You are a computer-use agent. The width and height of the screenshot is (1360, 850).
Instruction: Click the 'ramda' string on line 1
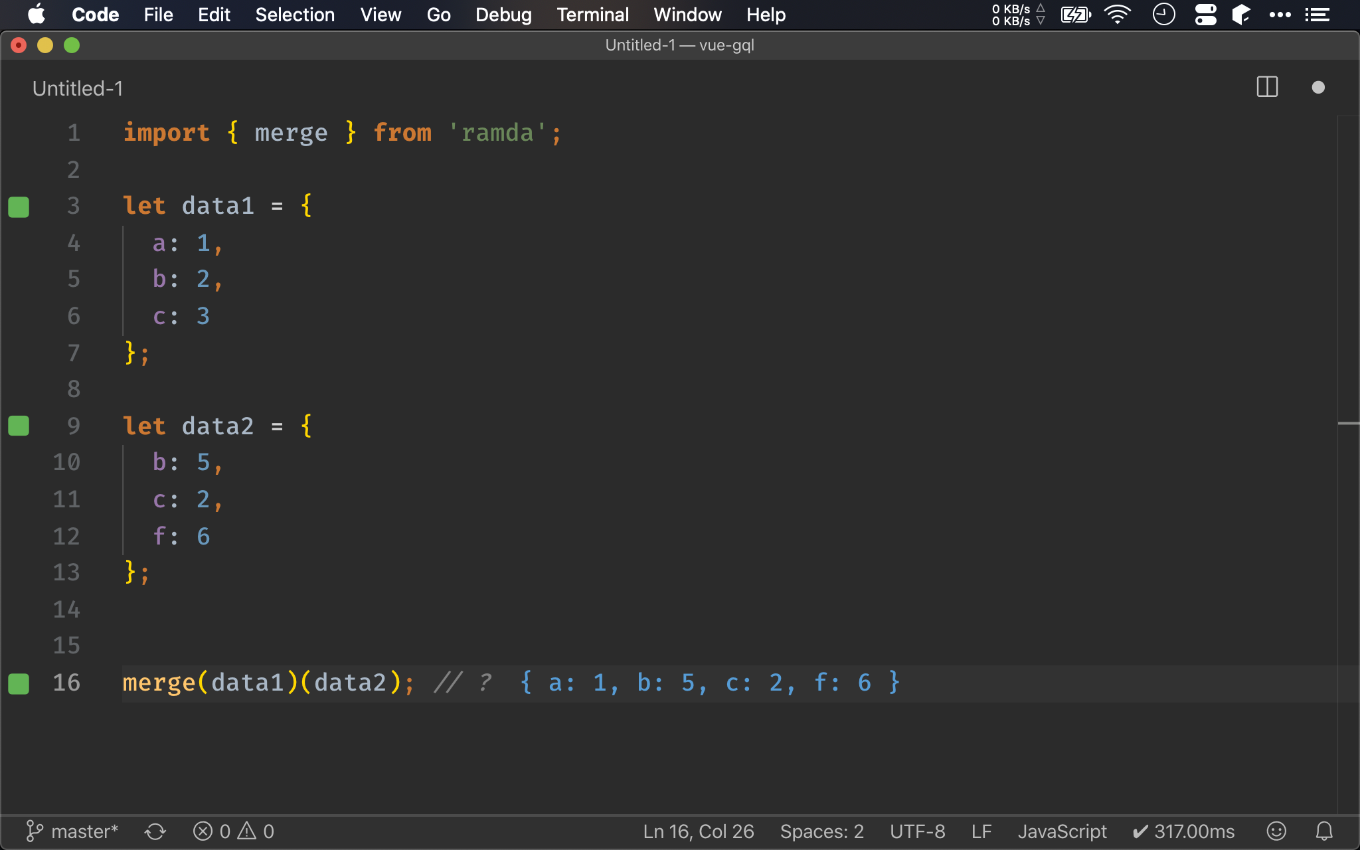tap(497, 133)
